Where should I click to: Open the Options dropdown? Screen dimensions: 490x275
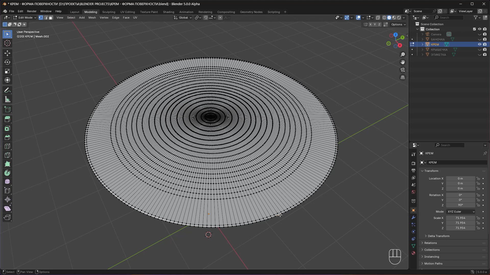click(398, 24)
